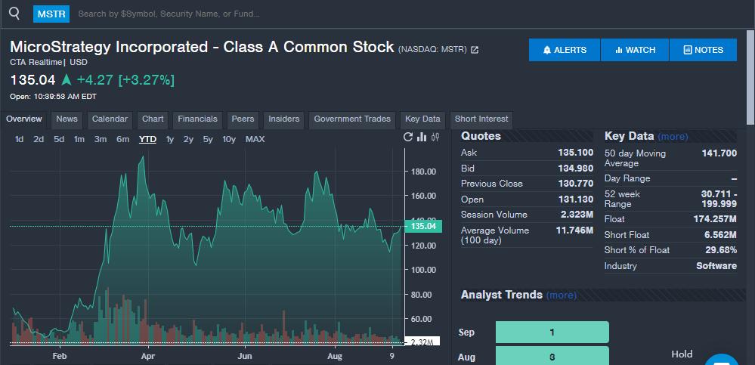This screenshot has width=755, height=365.
Task: Click the 135.04 price marker on chart
Action: point(423,226)
